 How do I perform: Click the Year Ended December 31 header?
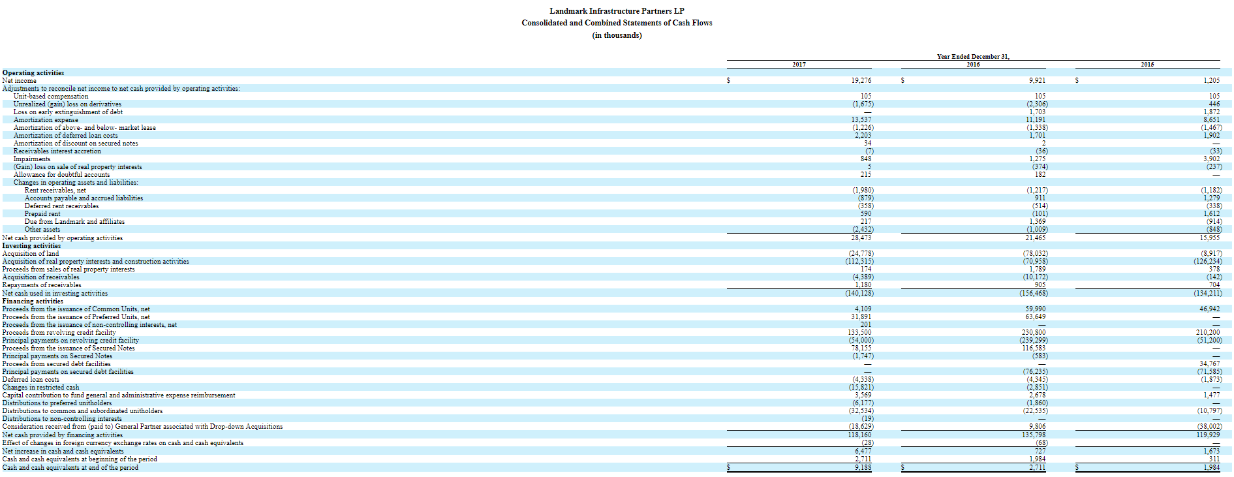point(973,56)
